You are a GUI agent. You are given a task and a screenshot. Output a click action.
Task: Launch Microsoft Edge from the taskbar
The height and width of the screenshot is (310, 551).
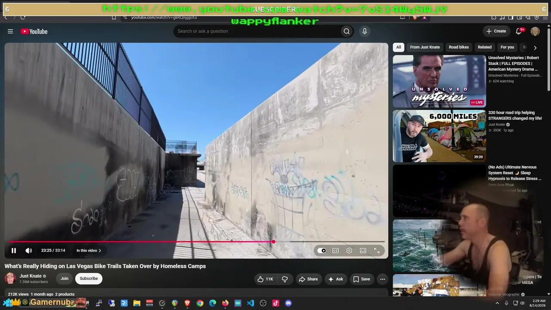[x=213, y=303]
